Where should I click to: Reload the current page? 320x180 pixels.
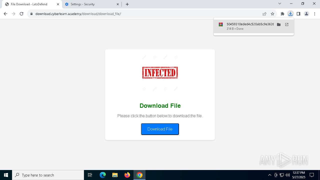click(21, 14)
